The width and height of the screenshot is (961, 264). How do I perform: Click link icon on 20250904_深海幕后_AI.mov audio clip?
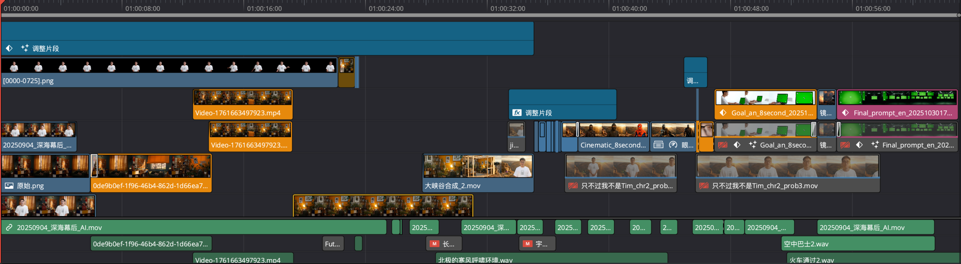9,228
